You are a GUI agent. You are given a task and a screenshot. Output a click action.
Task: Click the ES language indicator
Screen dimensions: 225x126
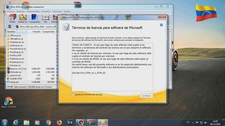[x=188, y=122]
